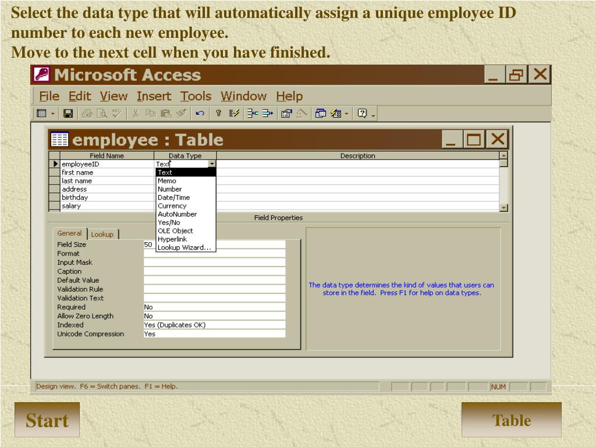This screenshot has height=447, width=596.
Task: Click the last name field cell
Action: pyautogui.click(x=107, y=180)
